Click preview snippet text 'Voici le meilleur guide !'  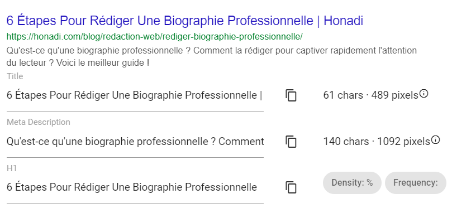pos(103,62)
